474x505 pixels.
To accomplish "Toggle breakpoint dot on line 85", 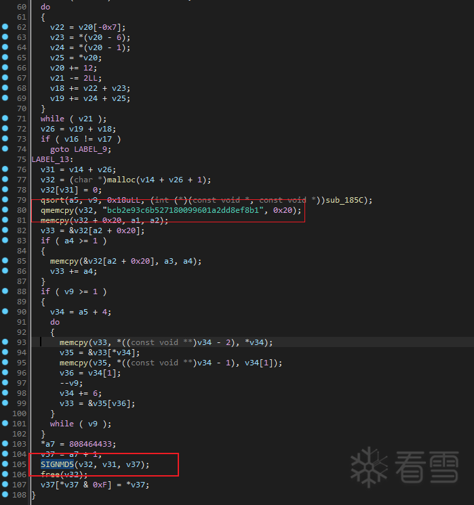I will [x=5, y=260].
